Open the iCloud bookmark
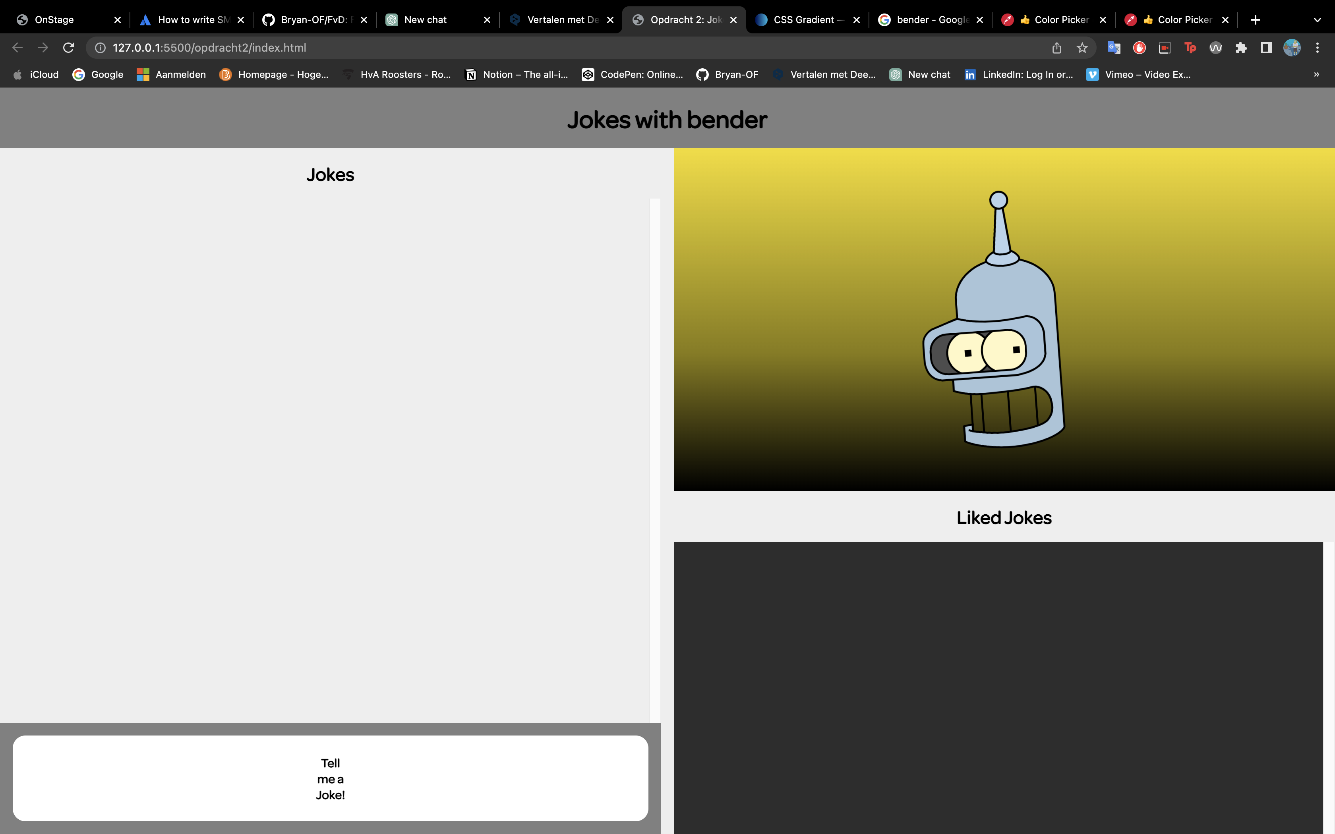1335x834 pixels. pyautogui.click(x=36, y=75)
